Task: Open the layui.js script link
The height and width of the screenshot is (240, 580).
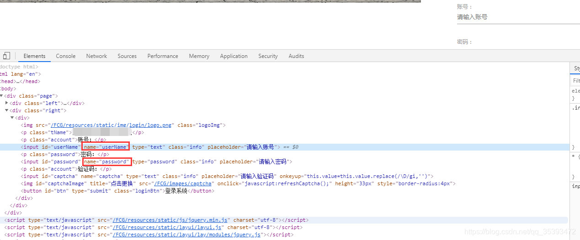Action: pos(167,227)
